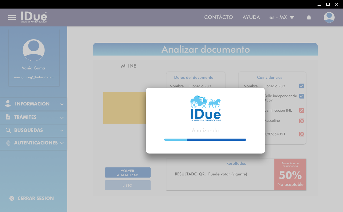Click the magnifier icon beside Búsquedas
The height and width of the screenshot is (212, 343).
8,130
